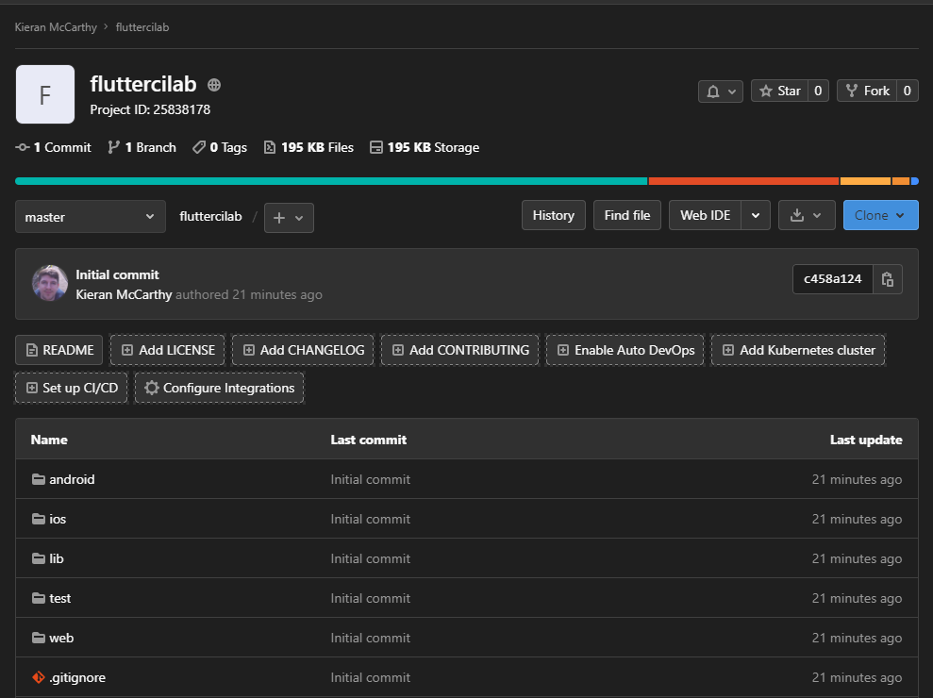Open the History button
The width and height of the screenshot is (933, 698).
click(554, 215)
